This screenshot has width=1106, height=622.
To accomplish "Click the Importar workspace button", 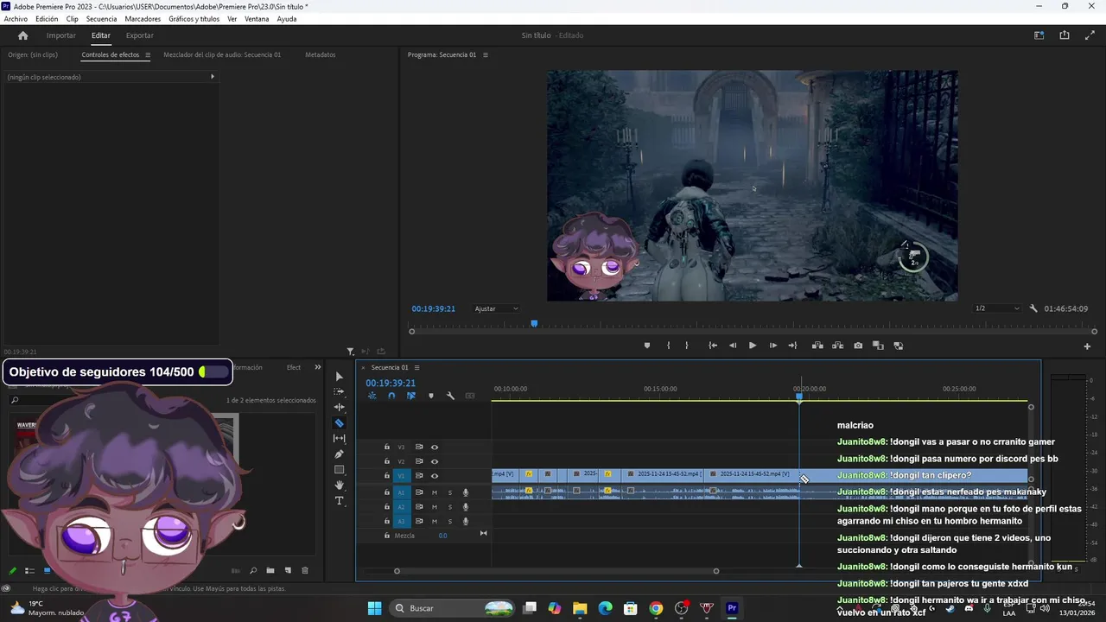I will [61, 35].
